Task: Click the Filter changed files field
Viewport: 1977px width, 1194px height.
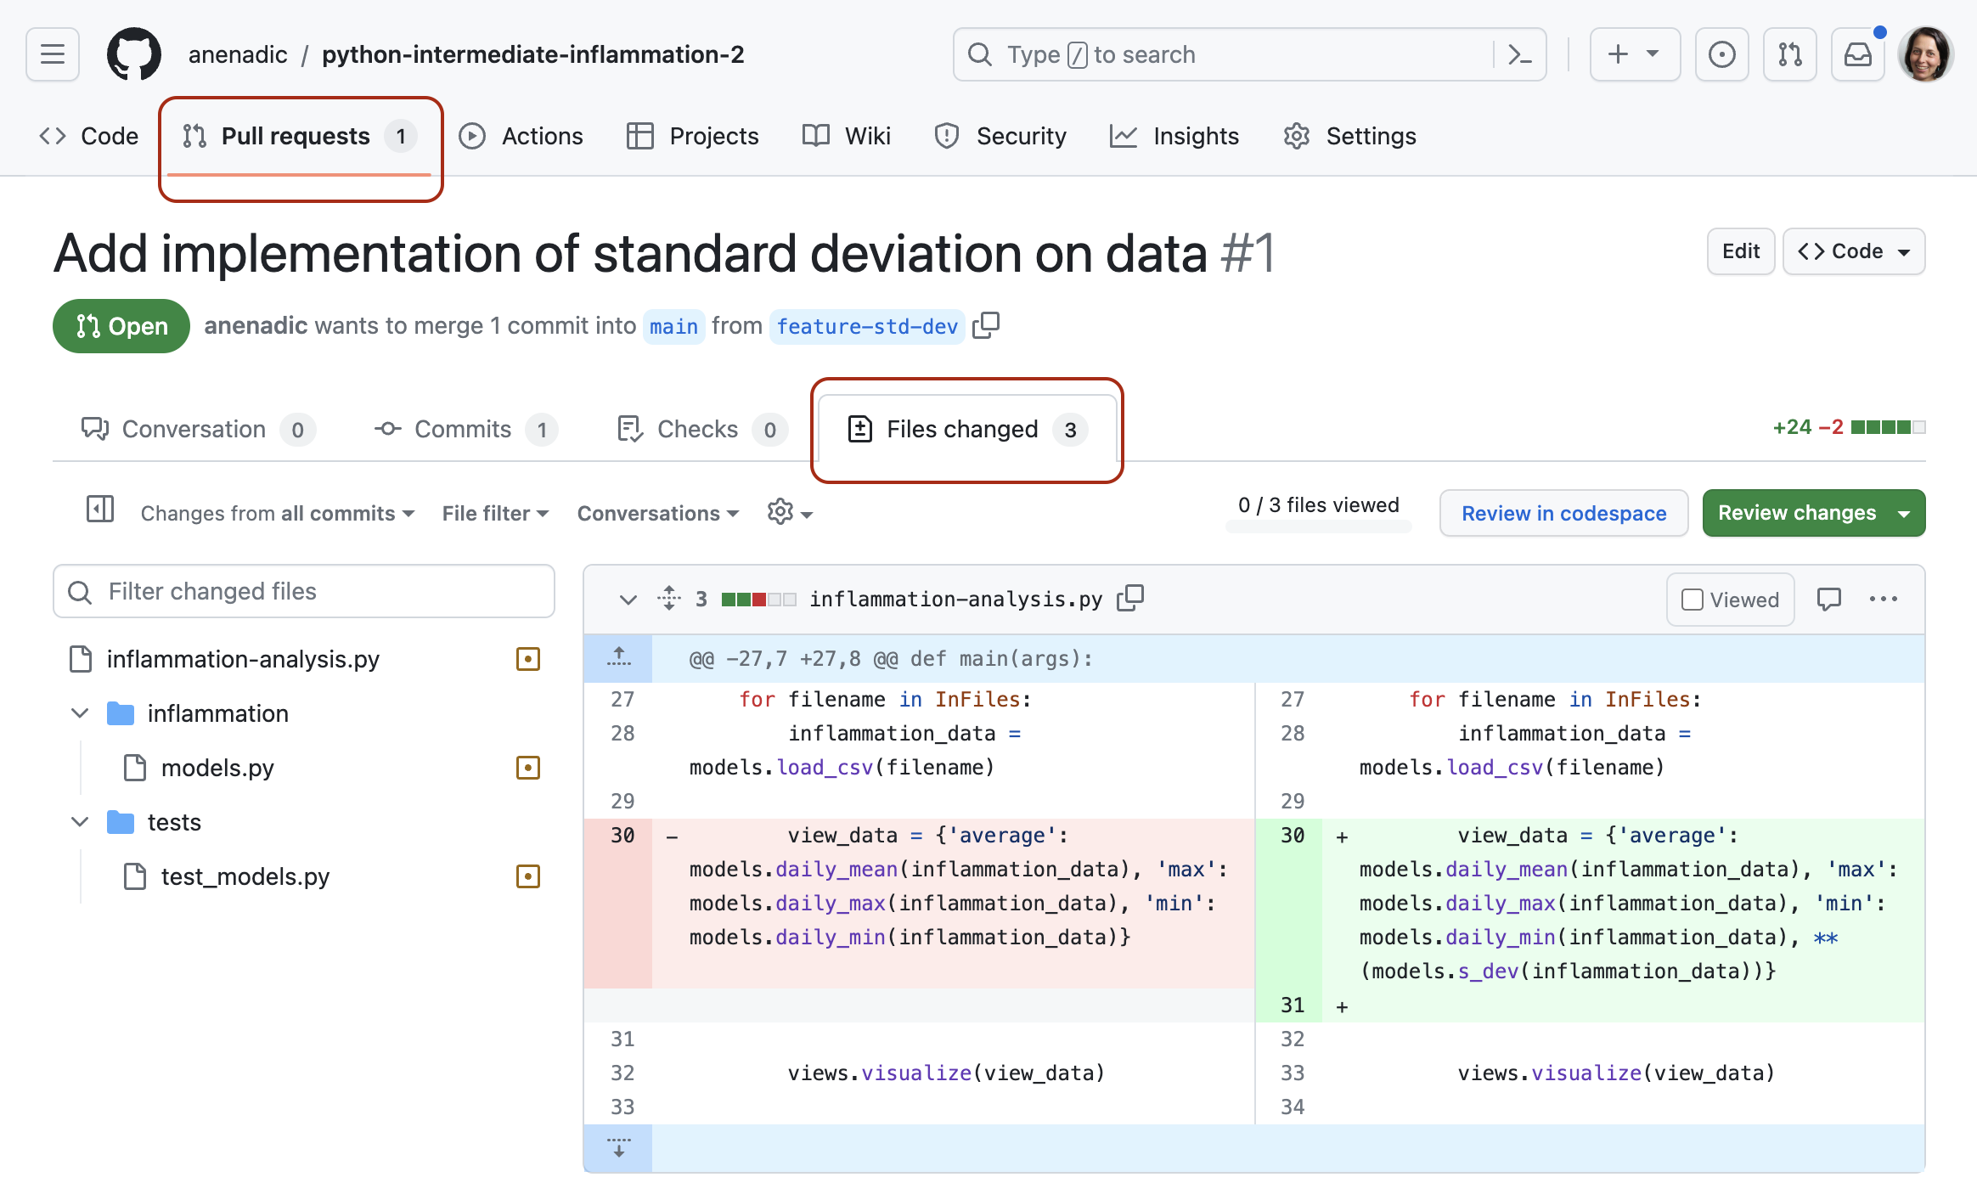Action: coord(303,591)
